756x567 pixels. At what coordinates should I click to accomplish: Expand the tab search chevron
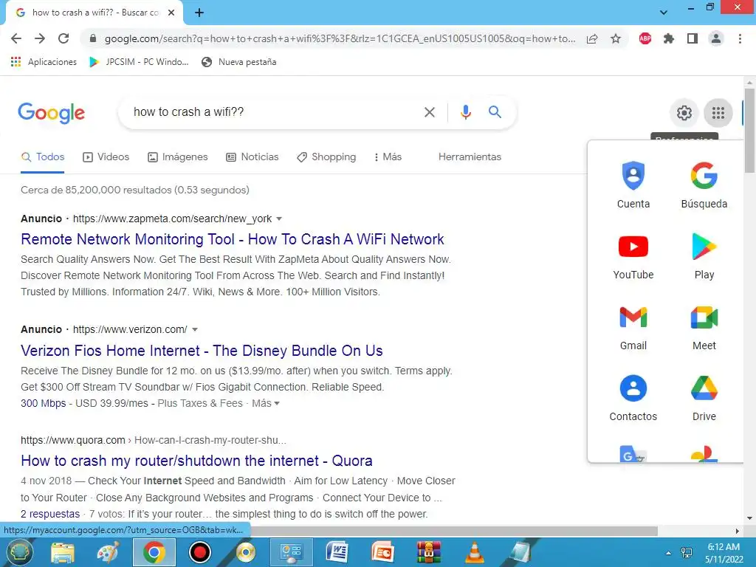664,13
